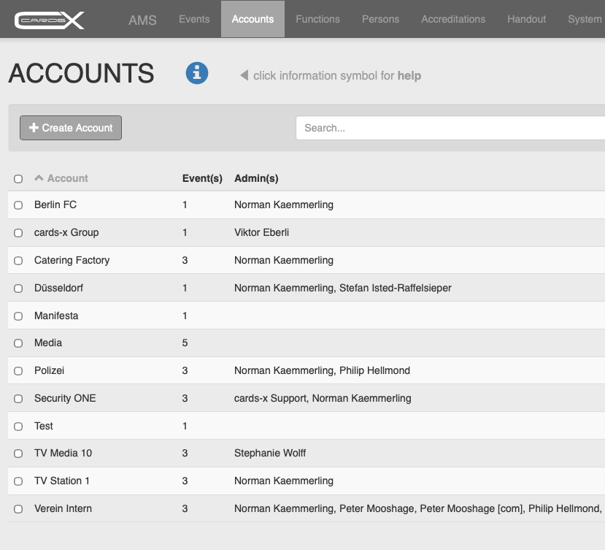Viewport: 605px width, 550px height.
Task: Navigate to the Persons tab
Action: (x=380, y=19)
